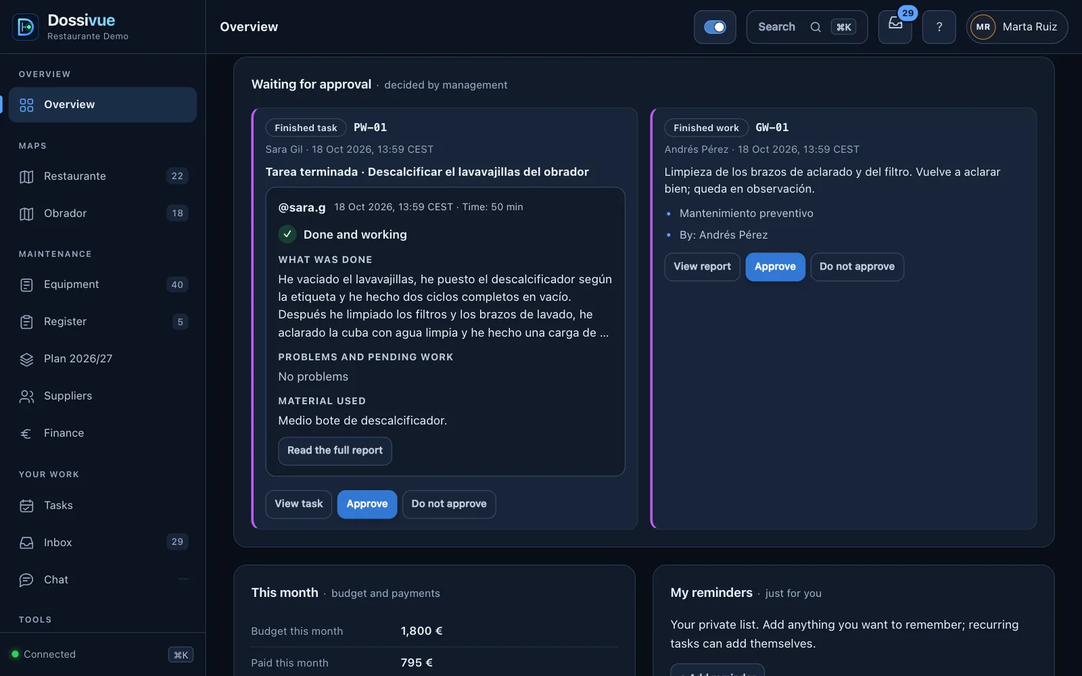Screen dimensions: 1082x676
Task: Click the Equipment list icon
Action: 26,285
